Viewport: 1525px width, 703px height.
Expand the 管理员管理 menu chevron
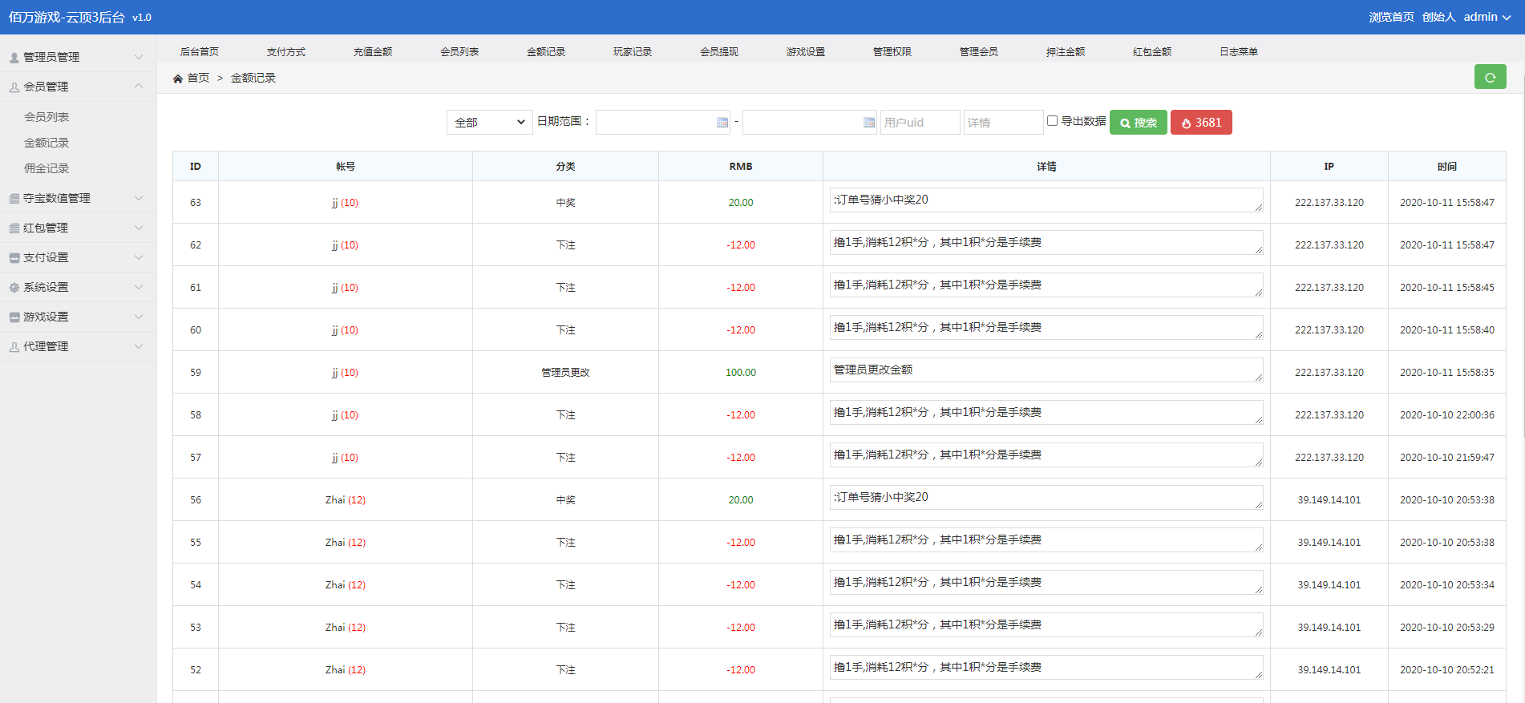(x=139, y=57)
